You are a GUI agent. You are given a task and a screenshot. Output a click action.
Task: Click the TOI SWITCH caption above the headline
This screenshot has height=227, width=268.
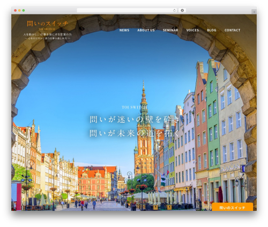(135, 107)
